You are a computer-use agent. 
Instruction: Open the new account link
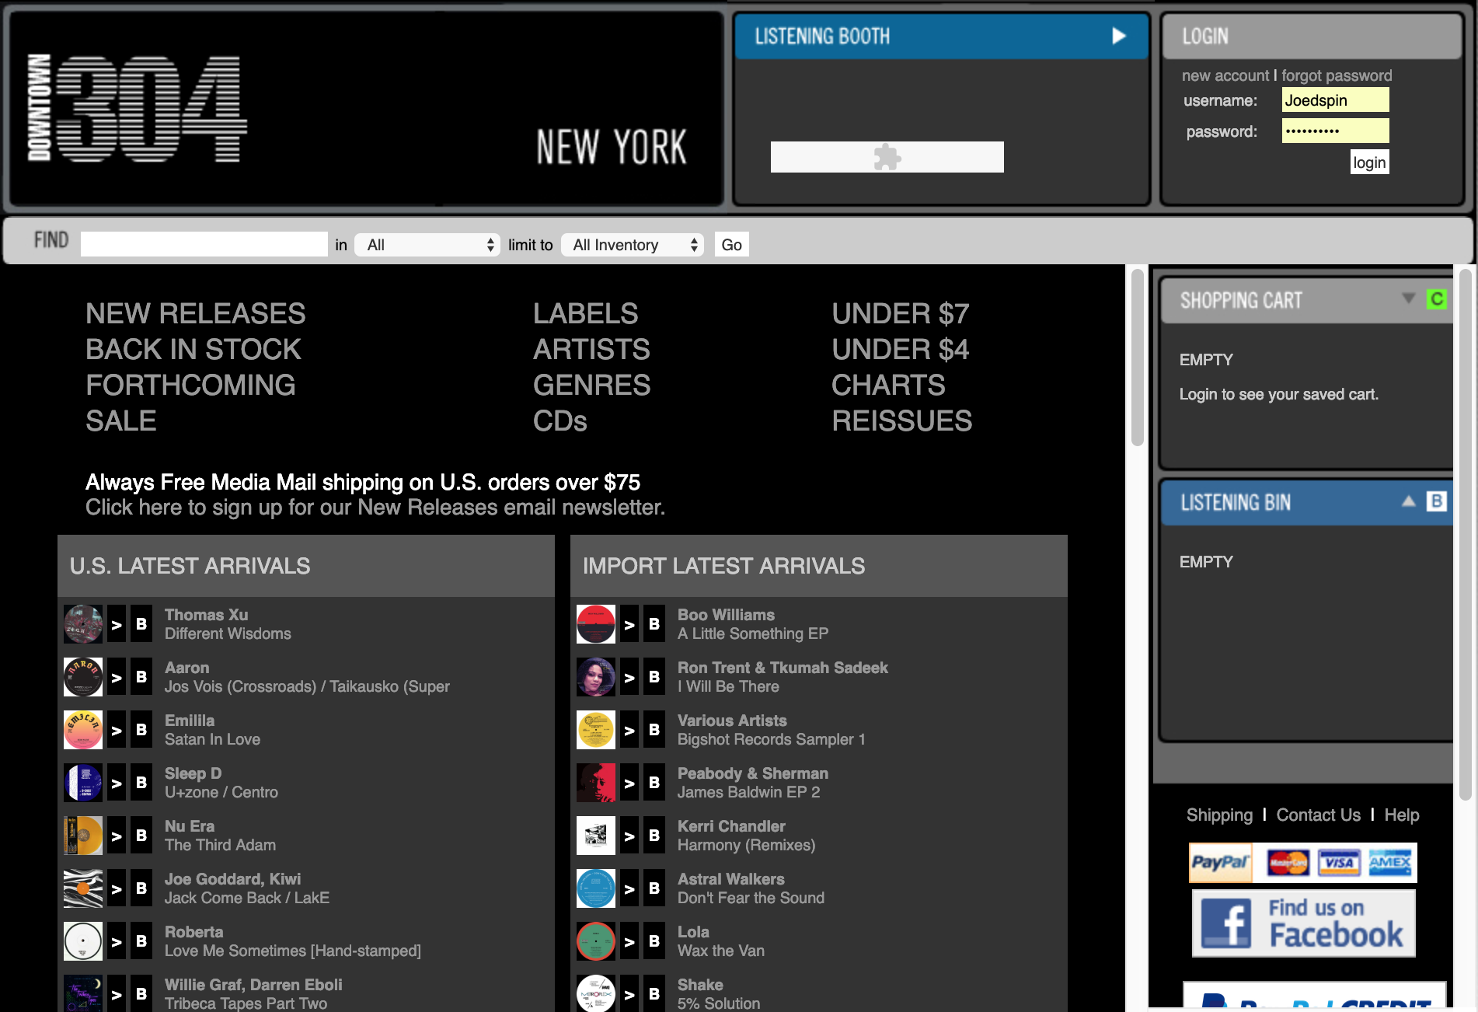coord(1225,75)
